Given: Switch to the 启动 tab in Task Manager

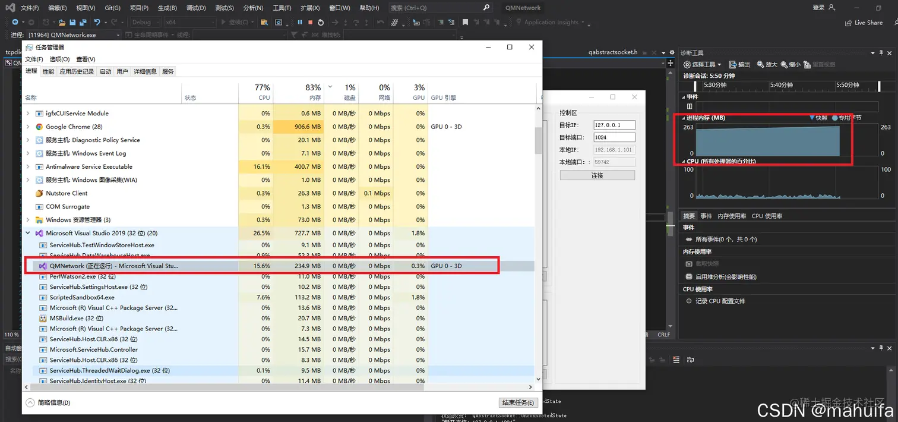Looking at the screenshot, I should 105,71.
